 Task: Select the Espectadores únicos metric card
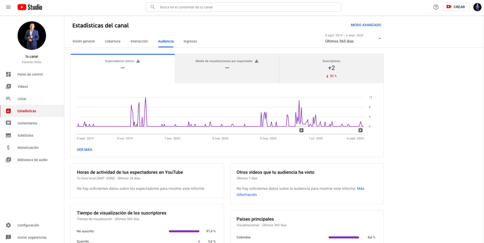tap(123, 69)
